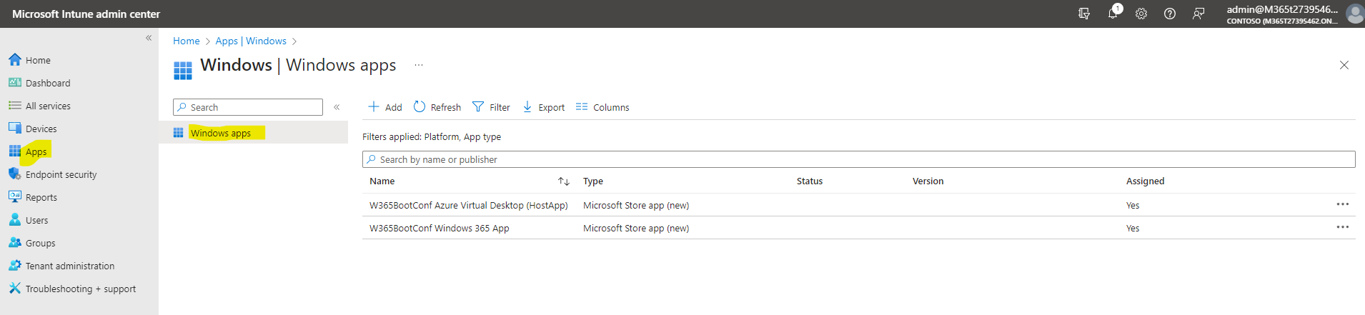This screenshot has width=1365, height=315.
Task: Click the Status column header
Action: coord(810,181)
